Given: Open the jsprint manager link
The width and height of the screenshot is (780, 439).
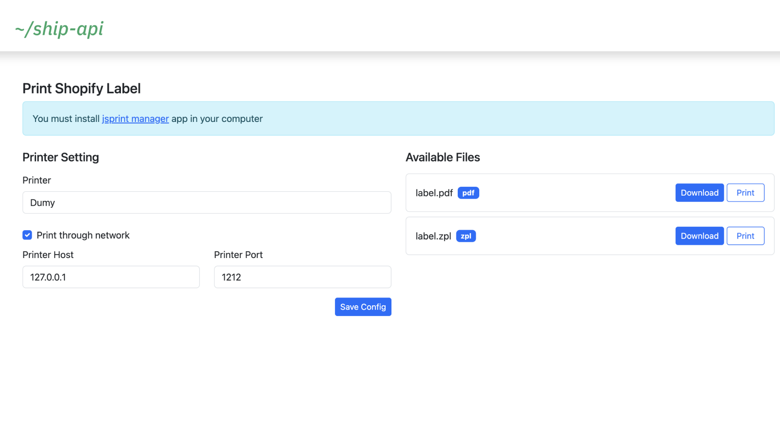Looking at the screenshot, I should pyautogui.click(x=135, y=119).
